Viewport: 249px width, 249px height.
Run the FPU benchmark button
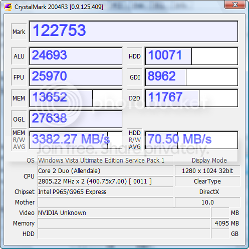point(19,77)
